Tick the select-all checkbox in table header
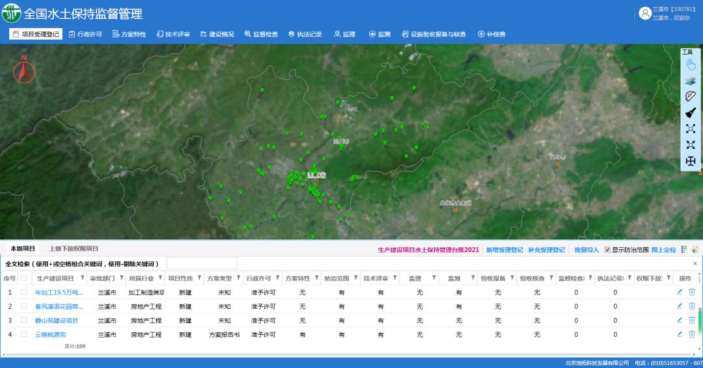 tap(24, 278)
